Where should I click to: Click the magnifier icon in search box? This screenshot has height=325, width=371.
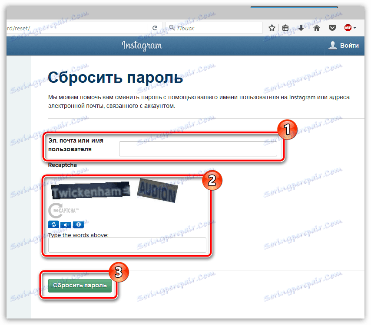pos(172,28)
